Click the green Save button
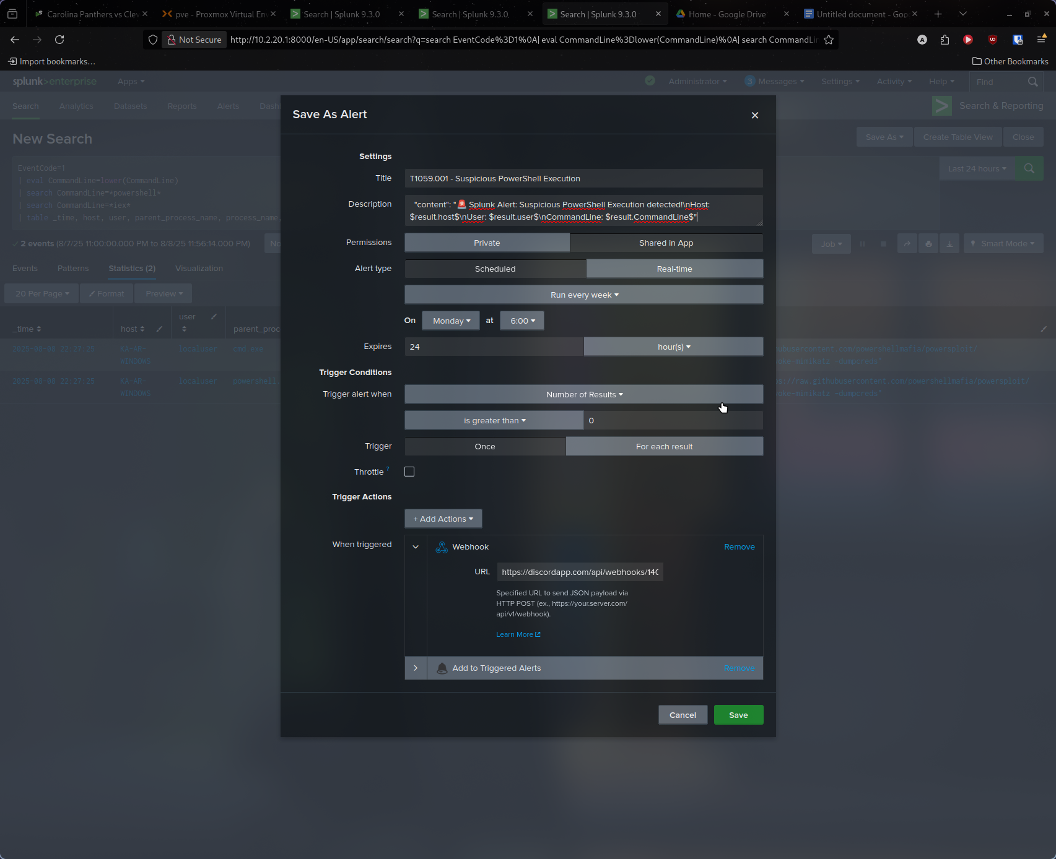The image size is (1056, 859). (x=738, y=715)
